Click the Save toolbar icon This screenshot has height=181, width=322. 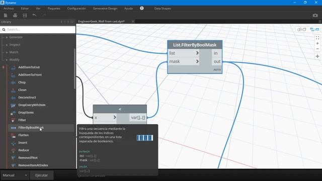click(x=25, y=16)
